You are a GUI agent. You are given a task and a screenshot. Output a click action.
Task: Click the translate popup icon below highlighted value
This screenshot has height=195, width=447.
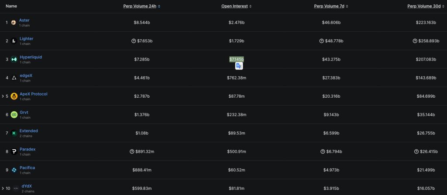click(x=239, y=66)
